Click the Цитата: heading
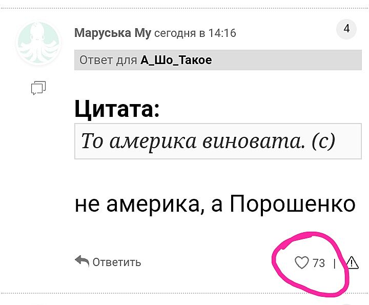The width and height of the screenshot is (369, 305). tap(116, 108)
